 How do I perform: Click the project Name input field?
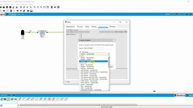point(94,48)
